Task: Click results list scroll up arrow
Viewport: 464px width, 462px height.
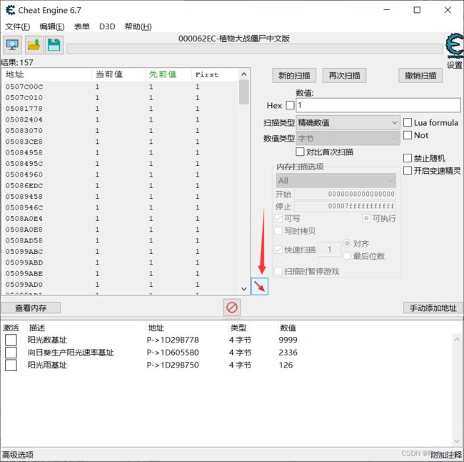Action: [x=244, y=74]
